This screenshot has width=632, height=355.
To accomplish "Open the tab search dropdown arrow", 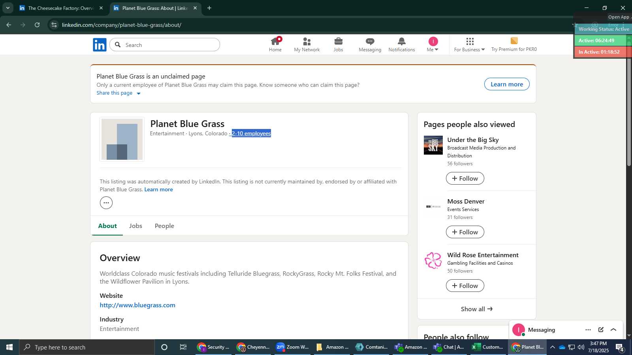I will pyautogui.click(x=8, y=8).
